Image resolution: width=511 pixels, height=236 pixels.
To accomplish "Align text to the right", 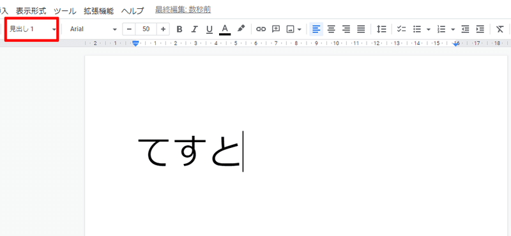I will pos(346,29).
